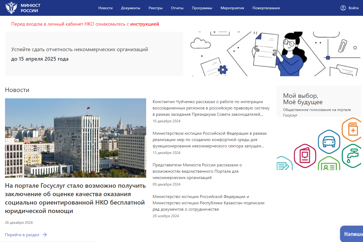Open the Мероприятия menu item
Image resolution: width=363 pixels, height=242 pixels.
pos(232,8)
